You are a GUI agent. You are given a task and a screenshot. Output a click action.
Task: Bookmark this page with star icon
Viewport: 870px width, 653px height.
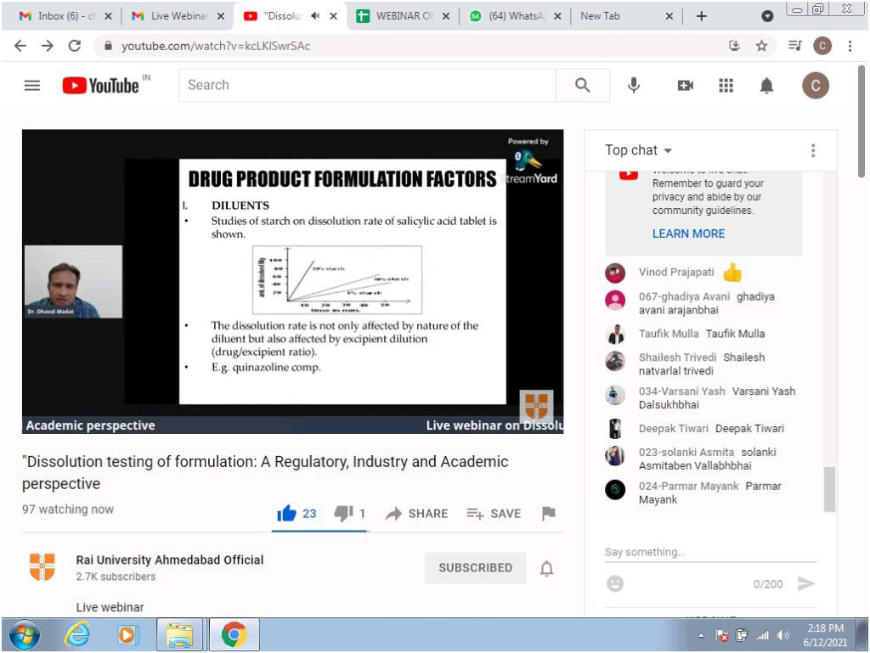click(762, 46)
